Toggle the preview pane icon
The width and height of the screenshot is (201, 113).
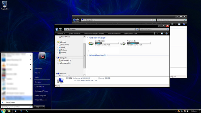162,34
